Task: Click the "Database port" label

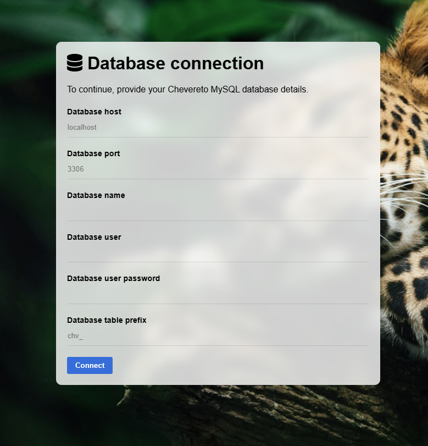Action: [93, 153]
